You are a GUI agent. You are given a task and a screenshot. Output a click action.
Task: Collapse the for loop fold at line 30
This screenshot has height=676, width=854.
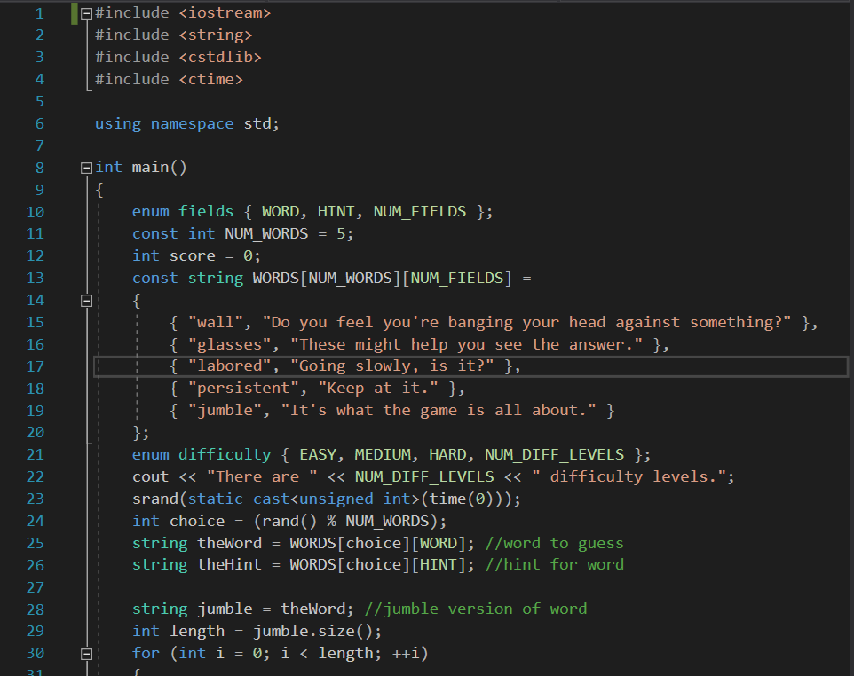coord(86,654)
